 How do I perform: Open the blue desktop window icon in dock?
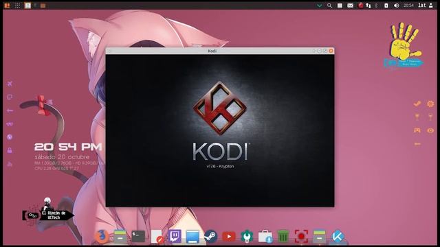click(x=192, y=237)
